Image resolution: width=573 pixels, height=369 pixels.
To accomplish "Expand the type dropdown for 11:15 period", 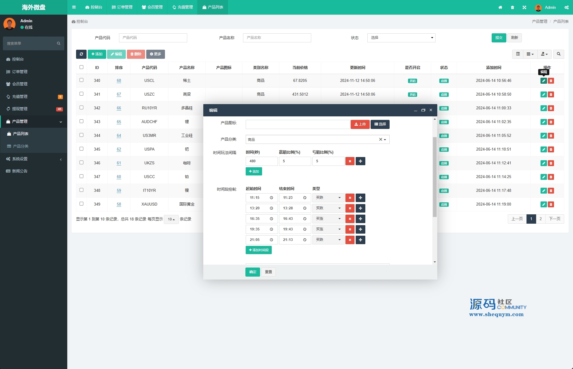I will point(328,198).
